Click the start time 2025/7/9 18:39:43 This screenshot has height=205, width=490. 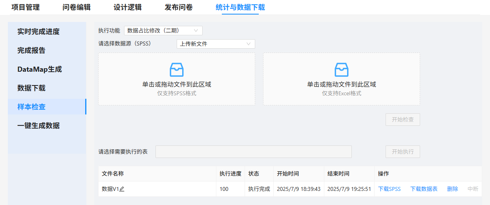(299, 189)
